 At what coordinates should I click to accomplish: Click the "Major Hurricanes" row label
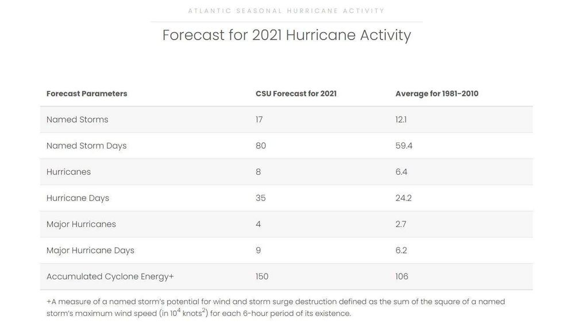coord(81,224)
